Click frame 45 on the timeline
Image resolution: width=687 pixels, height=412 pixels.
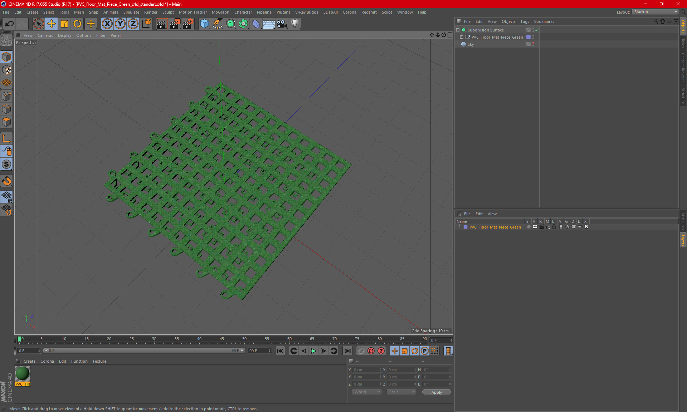(x=222, y=340)
